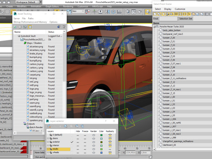Viewport: 212px width, 159px height.
Task: Click the Asset Tracking horizontal scrollbar
Action: click(x=29, y=133)
